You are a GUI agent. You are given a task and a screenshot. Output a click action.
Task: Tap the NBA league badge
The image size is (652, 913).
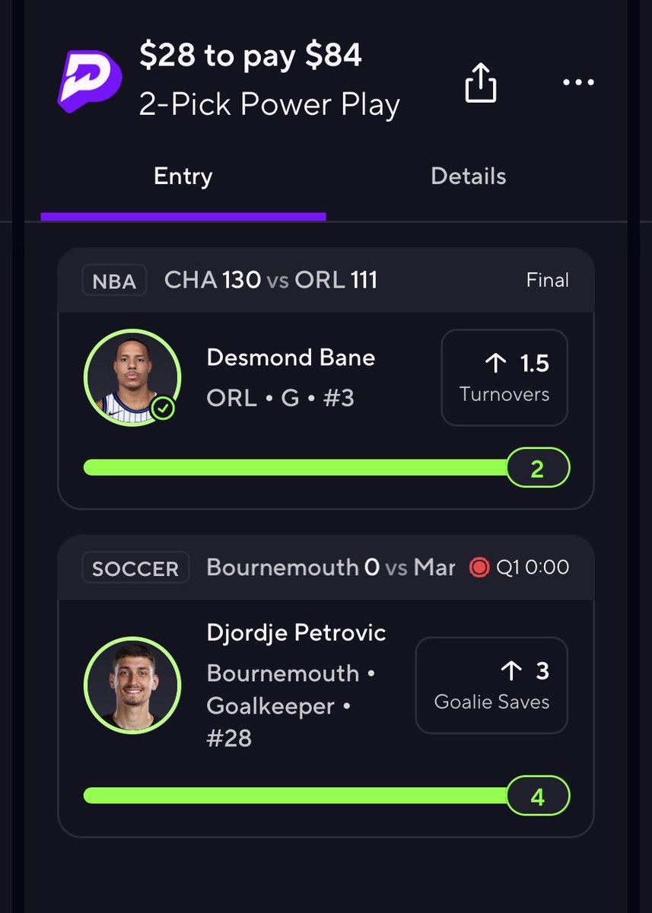coord(114,282)
